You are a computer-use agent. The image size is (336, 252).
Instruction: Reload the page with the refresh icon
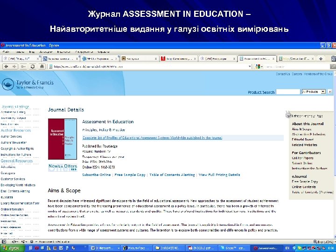click(x=33, y=67)
